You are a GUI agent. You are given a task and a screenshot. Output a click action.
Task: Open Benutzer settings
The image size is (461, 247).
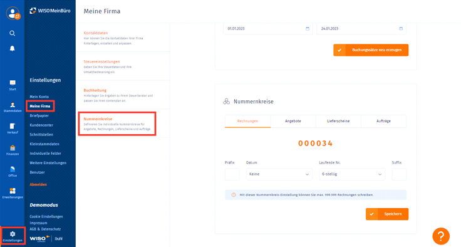pyautogui.click(x=37, y=172)
